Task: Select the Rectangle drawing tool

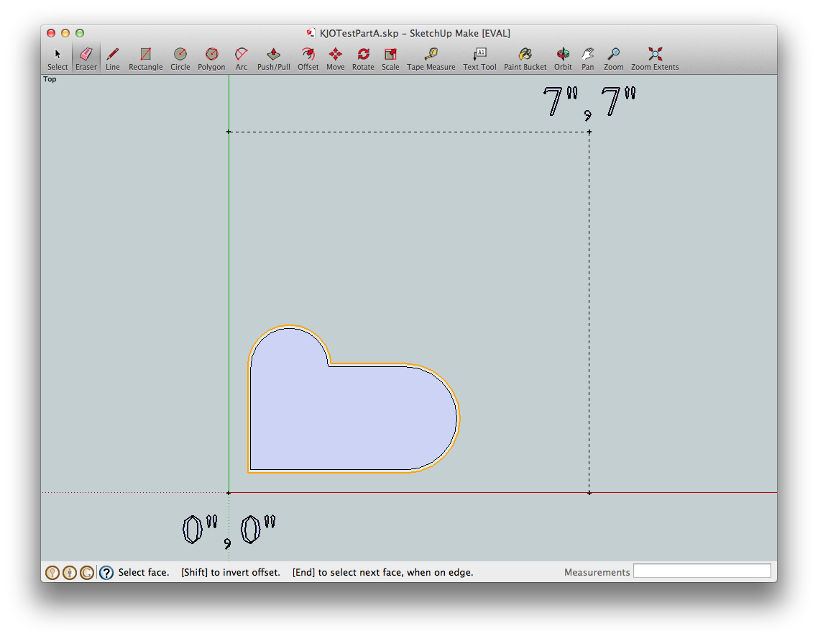Action: pyautogui.click(x=145, y=58)
